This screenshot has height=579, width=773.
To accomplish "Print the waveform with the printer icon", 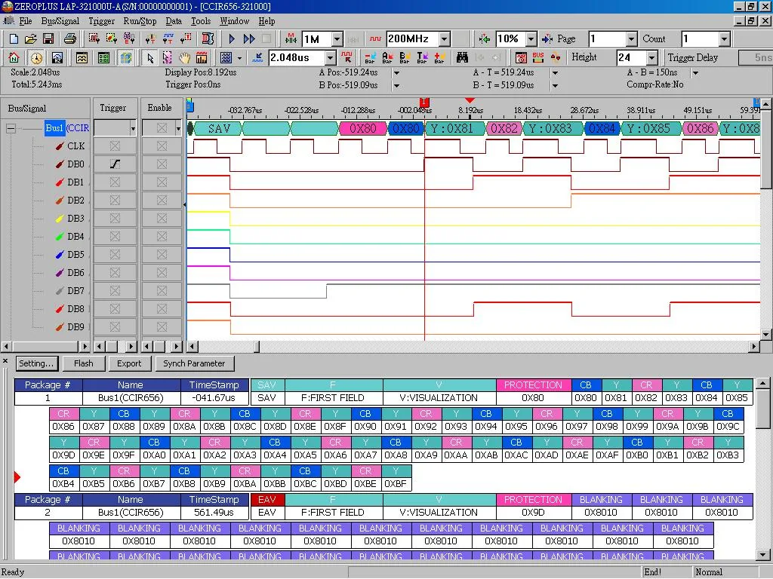I will [70, 39].
